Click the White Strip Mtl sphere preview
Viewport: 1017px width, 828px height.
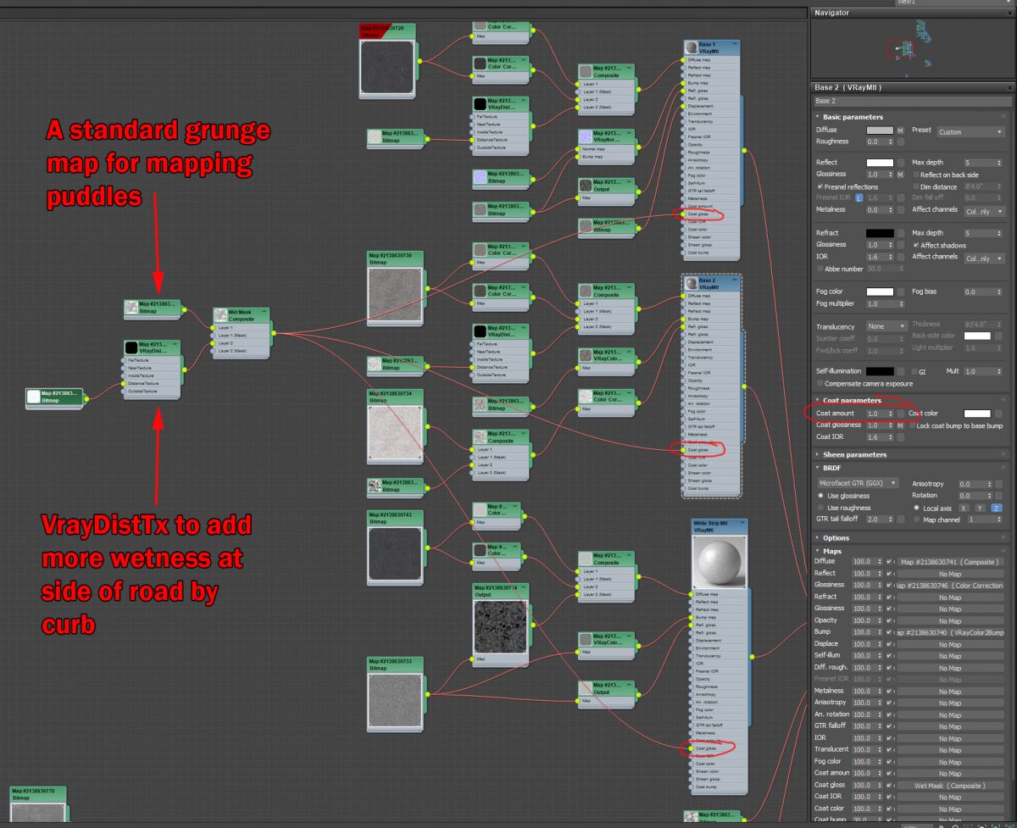(x=720, y=562)
